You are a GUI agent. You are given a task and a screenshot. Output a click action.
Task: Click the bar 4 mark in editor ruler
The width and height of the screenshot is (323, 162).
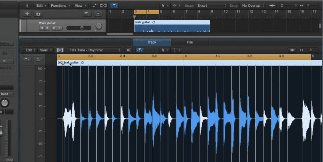(x=186, y=56)
